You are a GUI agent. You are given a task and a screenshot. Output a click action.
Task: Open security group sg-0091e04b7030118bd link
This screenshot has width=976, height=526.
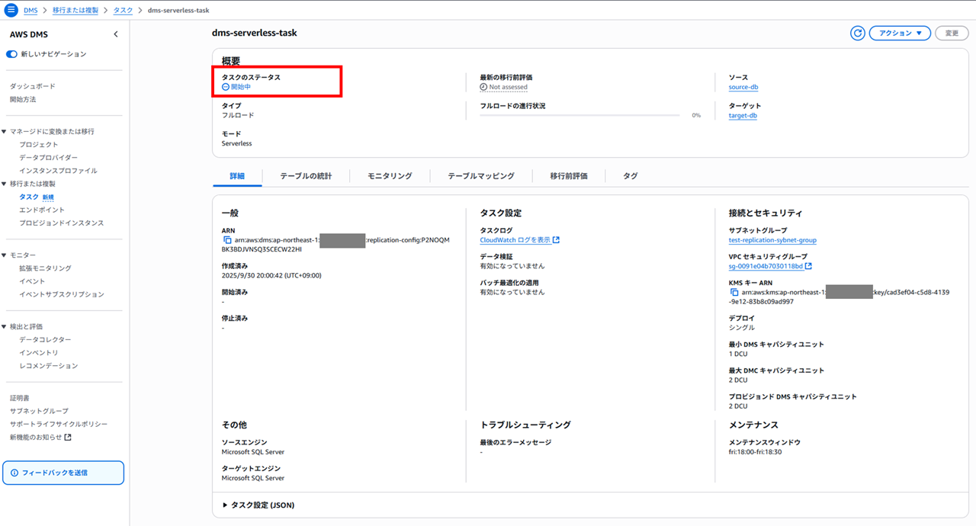(766, 266)
